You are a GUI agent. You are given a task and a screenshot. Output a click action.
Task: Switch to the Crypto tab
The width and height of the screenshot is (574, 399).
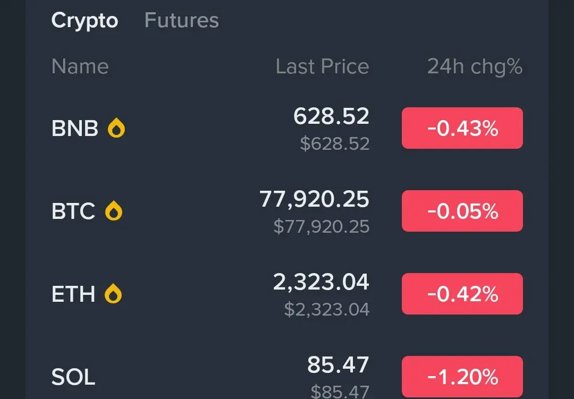85,21
